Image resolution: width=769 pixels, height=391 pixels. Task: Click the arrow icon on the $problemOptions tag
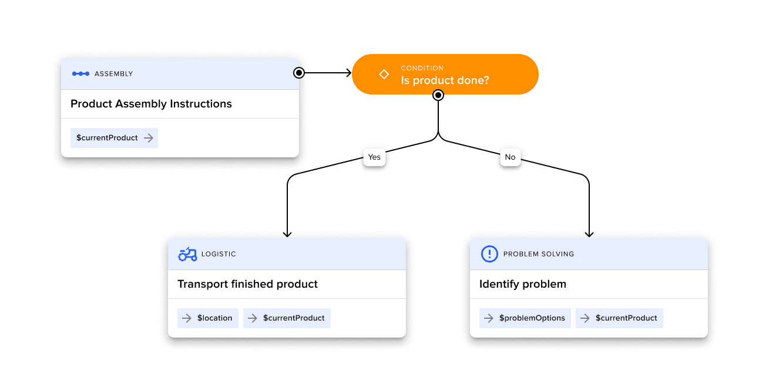489,318
